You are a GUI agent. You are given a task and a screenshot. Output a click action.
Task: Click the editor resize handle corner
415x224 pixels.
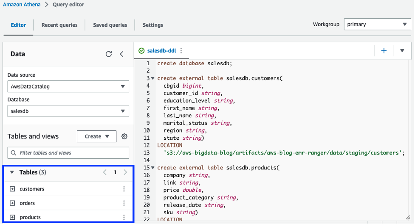coord(408,218)
